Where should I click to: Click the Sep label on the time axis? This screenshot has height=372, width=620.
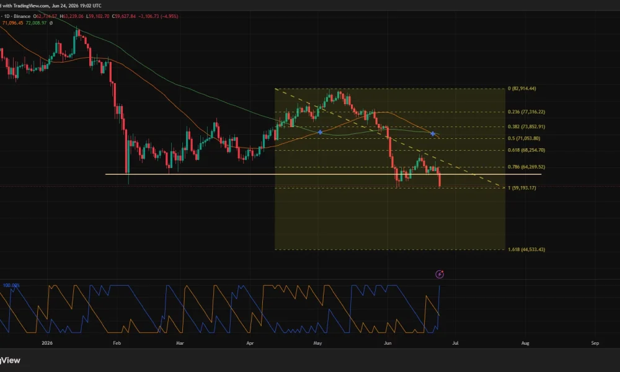tap(595, 343)
